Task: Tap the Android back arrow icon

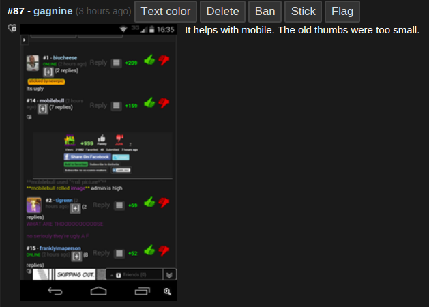Action: pyautogui.click(x=55, y=291)
